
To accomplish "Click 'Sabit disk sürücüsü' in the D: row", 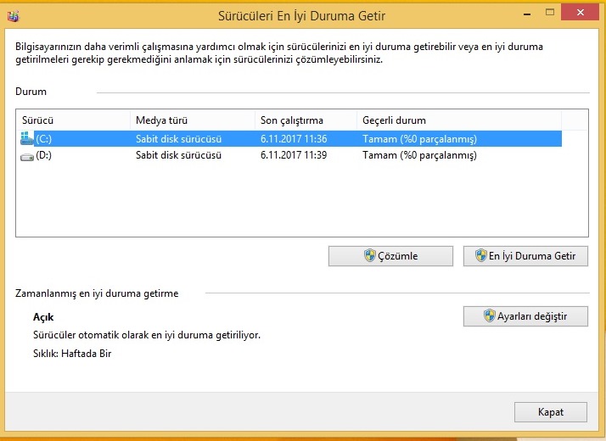I will pyautogui.click(x=178, y=155).
